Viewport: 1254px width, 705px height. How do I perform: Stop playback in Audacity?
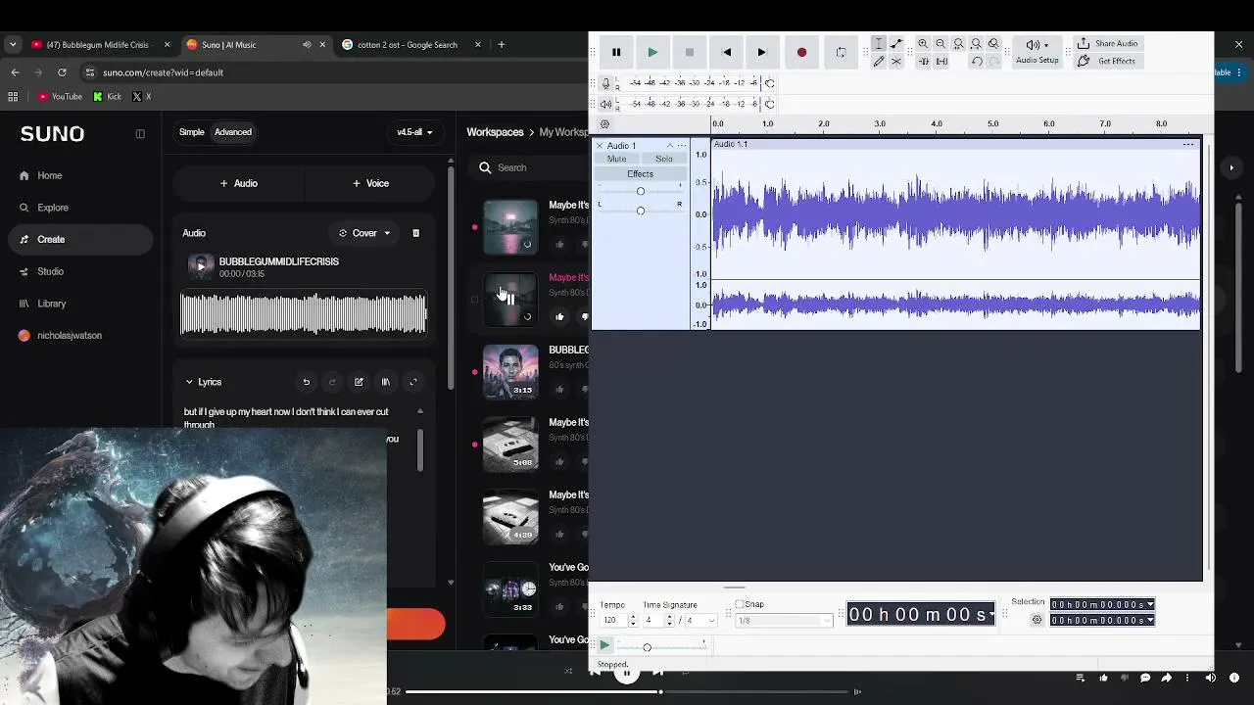pyautogui.click(x=690, y=53)
